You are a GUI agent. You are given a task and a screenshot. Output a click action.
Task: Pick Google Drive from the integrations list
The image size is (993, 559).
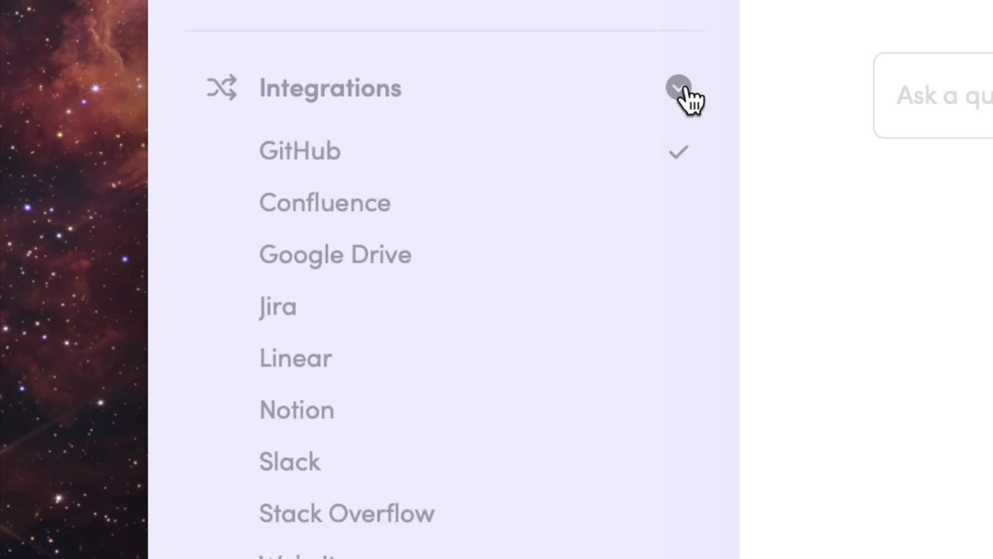[335, 255]
